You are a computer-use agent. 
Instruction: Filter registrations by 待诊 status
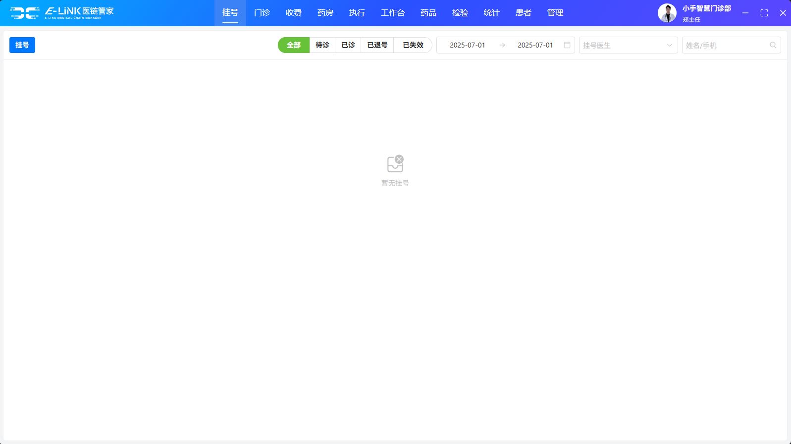tap(322, 45)
